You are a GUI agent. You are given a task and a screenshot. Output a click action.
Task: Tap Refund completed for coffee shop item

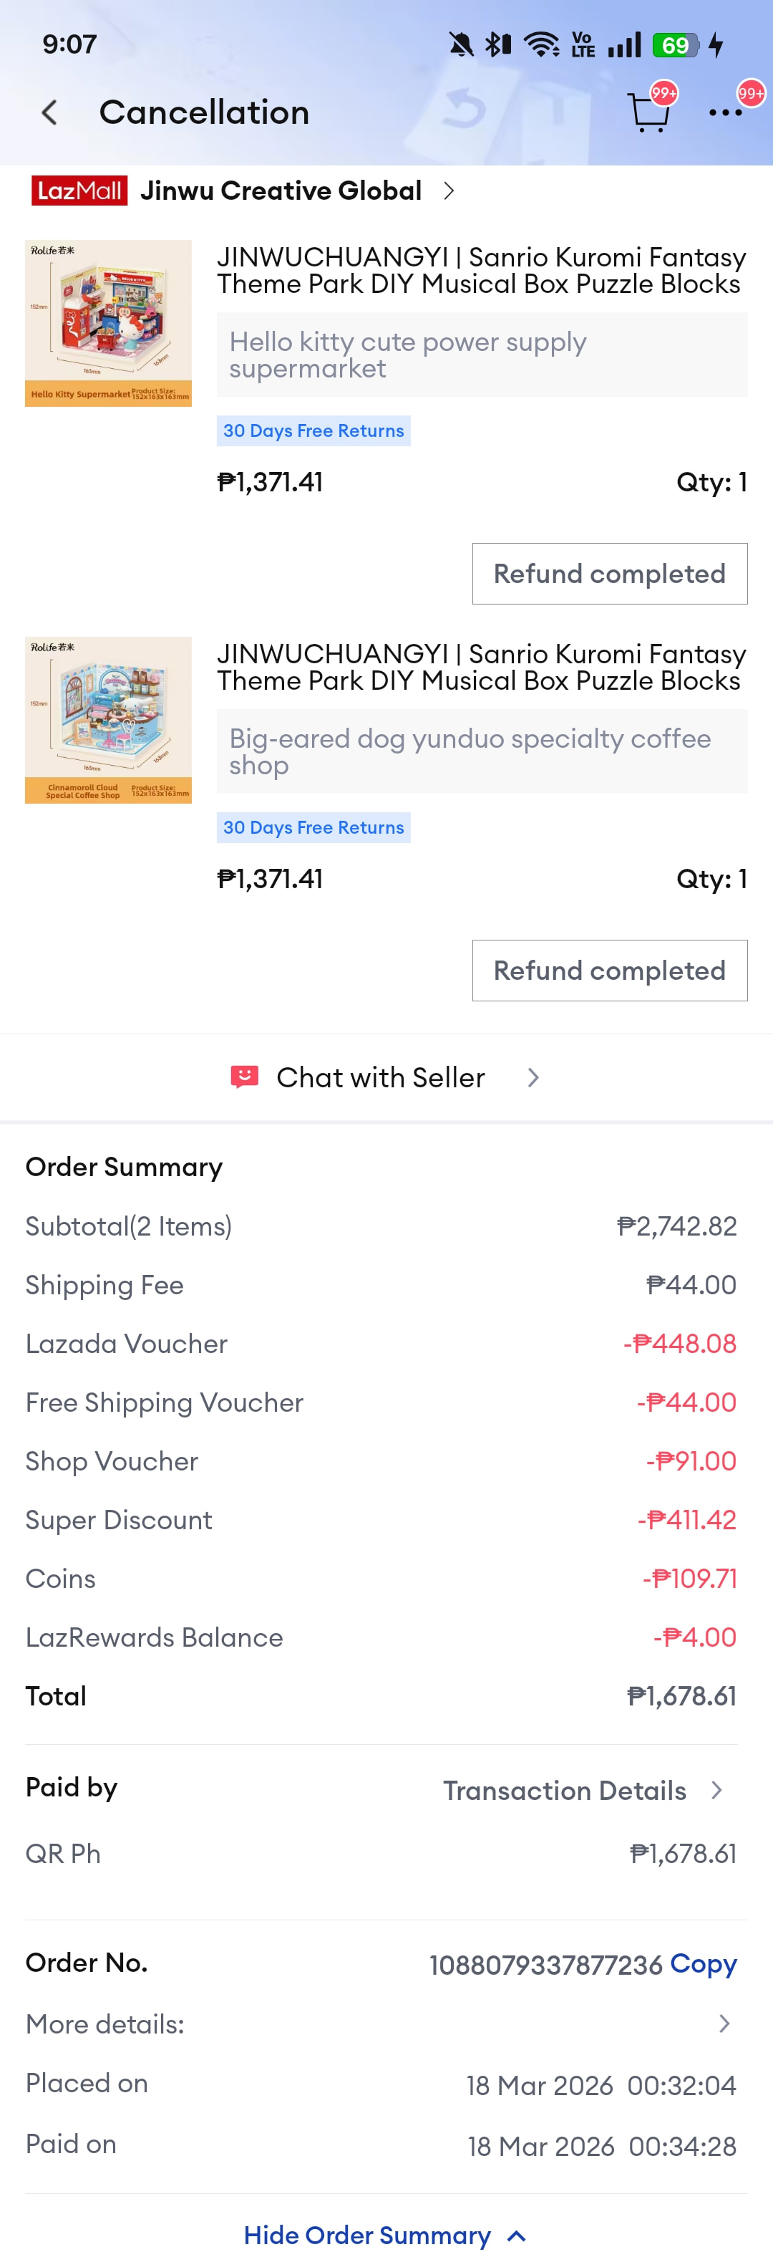pyautogui.click(x=609, y=971)
